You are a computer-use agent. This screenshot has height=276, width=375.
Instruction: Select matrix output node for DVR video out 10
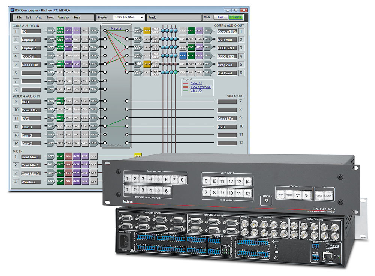[x=126, y=126]
